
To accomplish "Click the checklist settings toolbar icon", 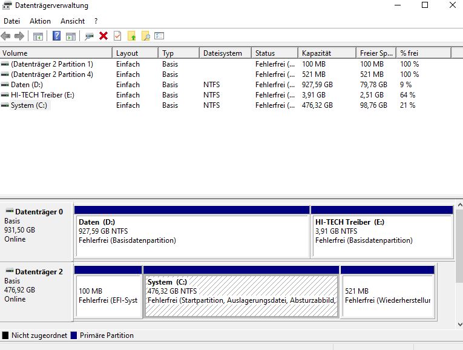I will coord(159,36).
